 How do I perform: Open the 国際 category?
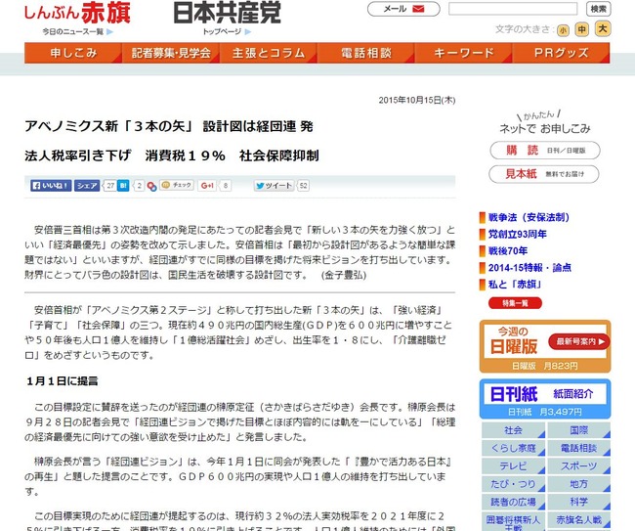tap(578, 430)
